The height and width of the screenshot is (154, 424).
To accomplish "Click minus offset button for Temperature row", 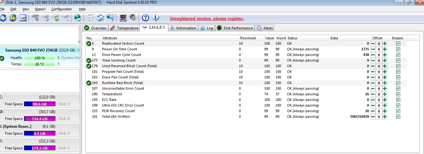I will click(x=373, y=94).
